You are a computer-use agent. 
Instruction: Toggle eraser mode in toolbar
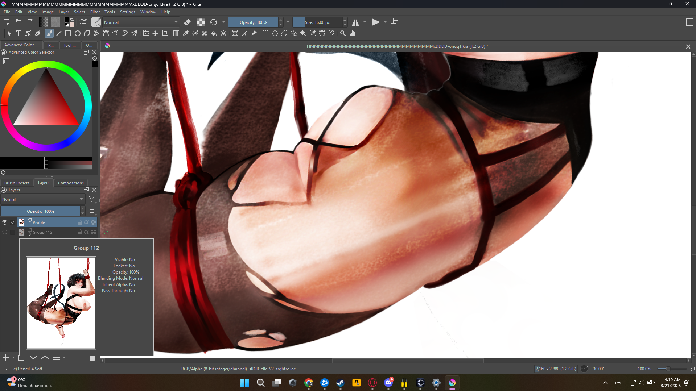coord(188,22)
